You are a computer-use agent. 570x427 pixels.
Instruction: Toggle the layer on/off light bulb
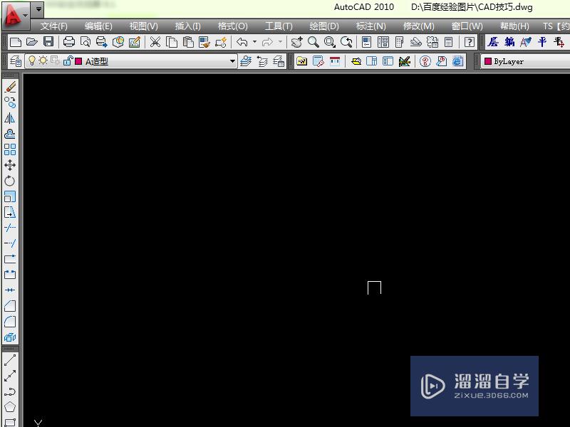[32, 61]
